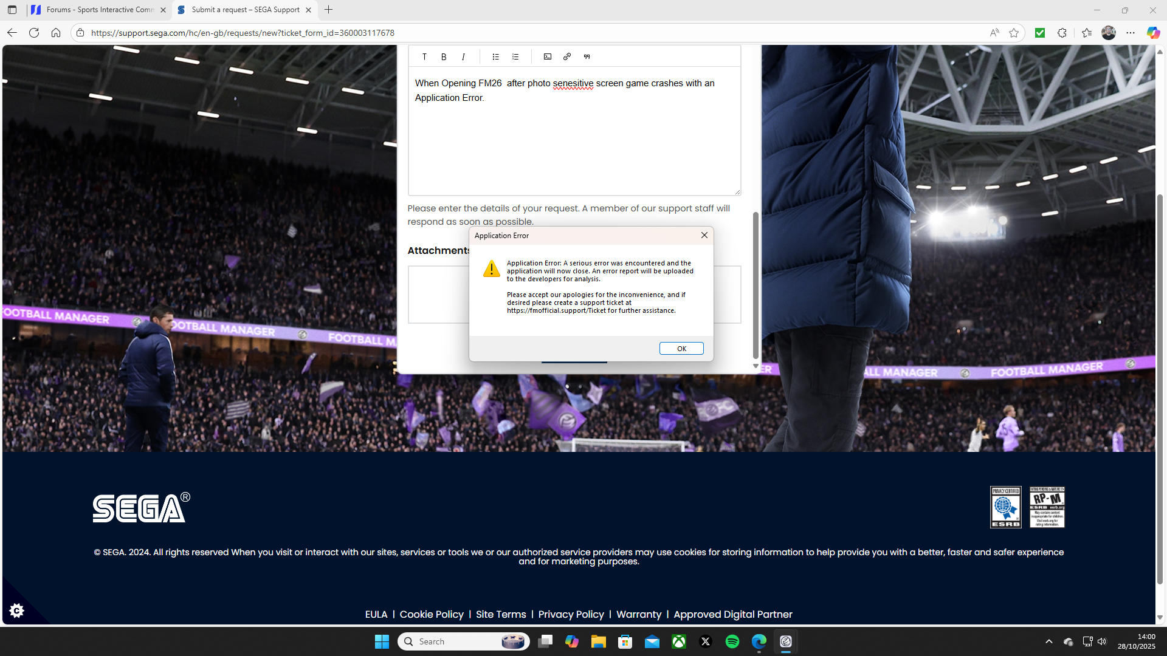
Task: Refresh the current page
Action: tap(34, 33)
